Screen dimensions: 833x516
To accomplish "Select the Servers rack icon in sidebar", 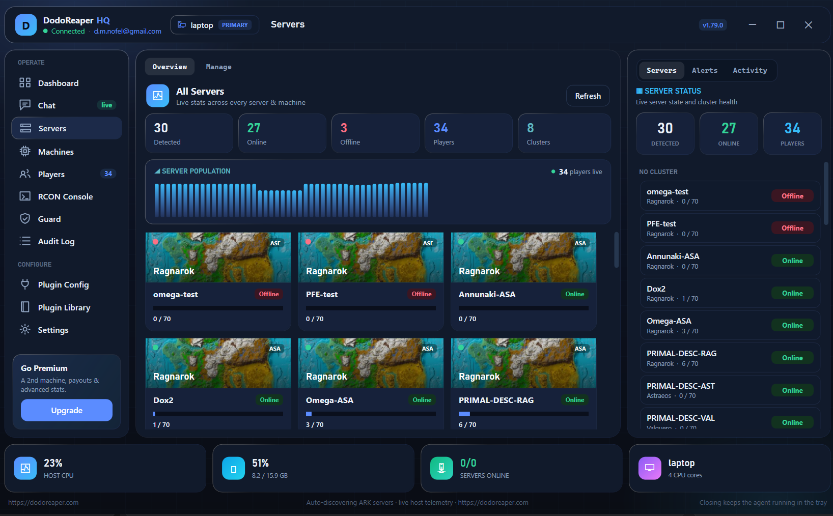I will coord(25,128).
